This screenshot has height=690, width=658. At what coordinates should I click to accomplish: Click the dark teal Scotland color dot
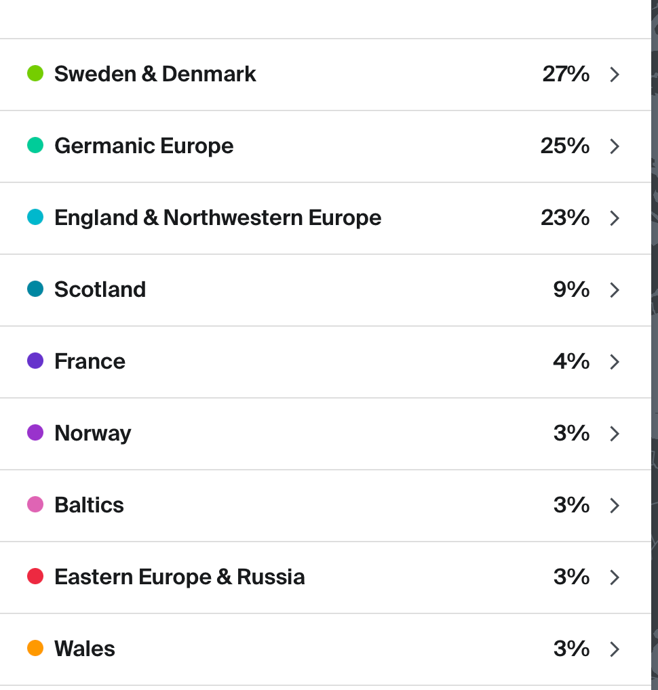point(35,289)
